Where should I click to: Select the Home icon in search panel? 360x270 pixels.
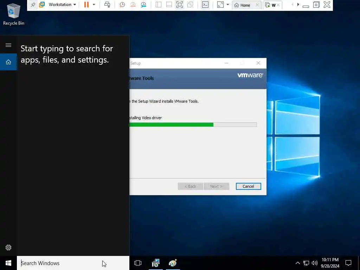[x=8, y=62]
